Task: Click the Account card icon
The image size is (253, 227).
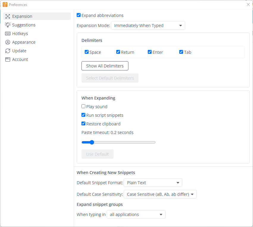Action: [8, 59]
